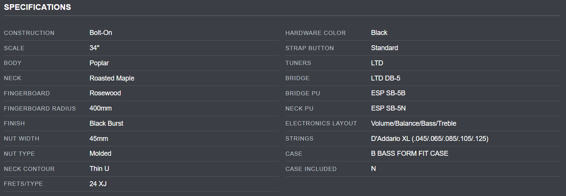Click the Roasted Maple neck value

[112, 78]
